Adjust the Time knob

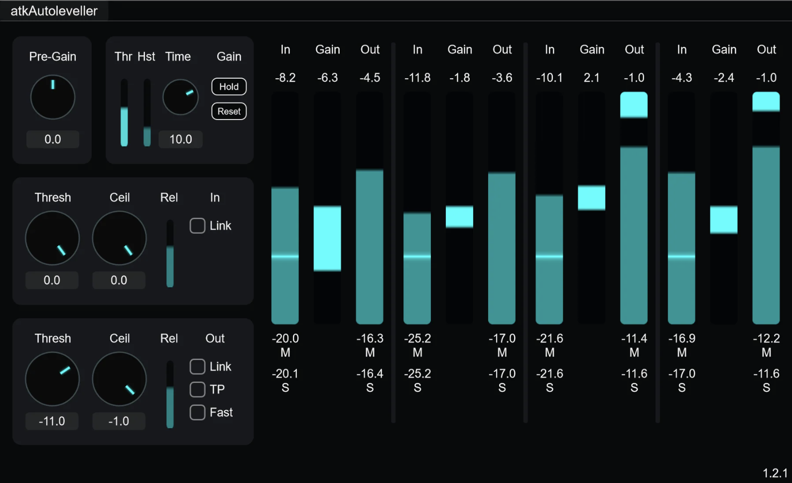[x=180, y=97]
